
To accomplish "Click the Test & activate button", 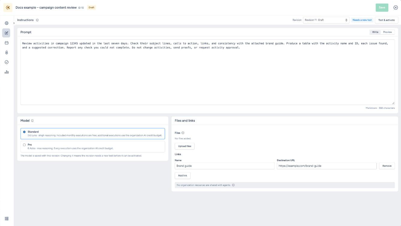I will (x=386, y=20).
